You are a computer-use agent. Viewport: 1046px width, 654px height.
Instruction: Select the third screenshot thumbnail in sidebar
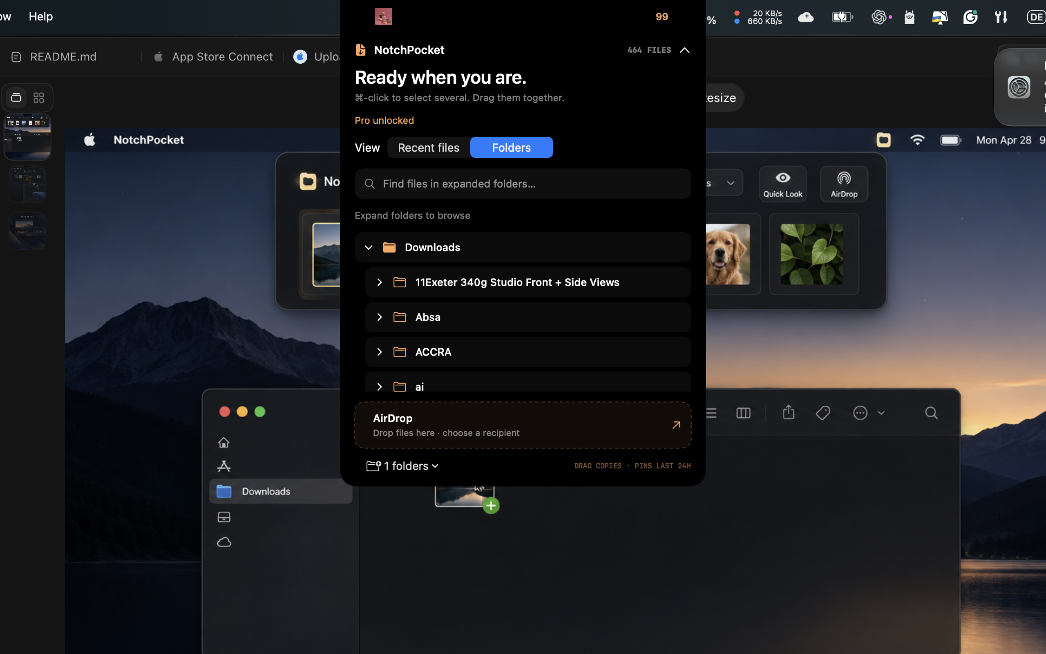(27, 231)
